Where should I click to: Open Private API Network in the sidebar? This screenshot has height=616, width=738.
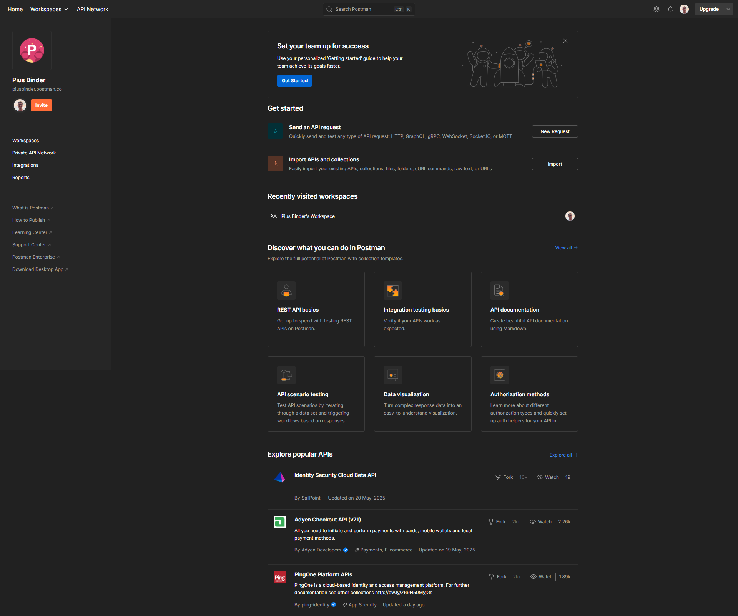pyautogui.click(x=34, y=153)
